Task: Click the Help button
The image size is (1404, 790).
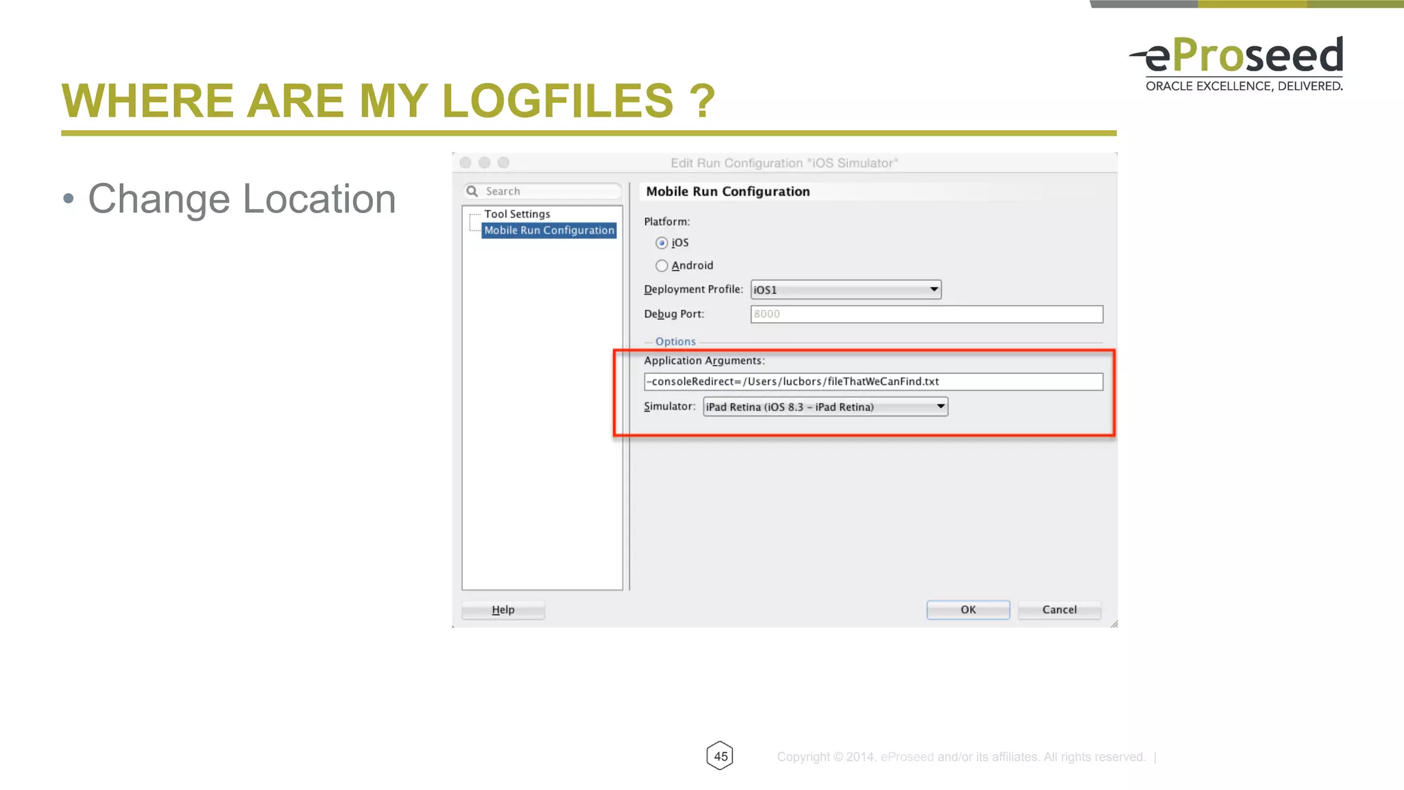Action: pos(503,610)
